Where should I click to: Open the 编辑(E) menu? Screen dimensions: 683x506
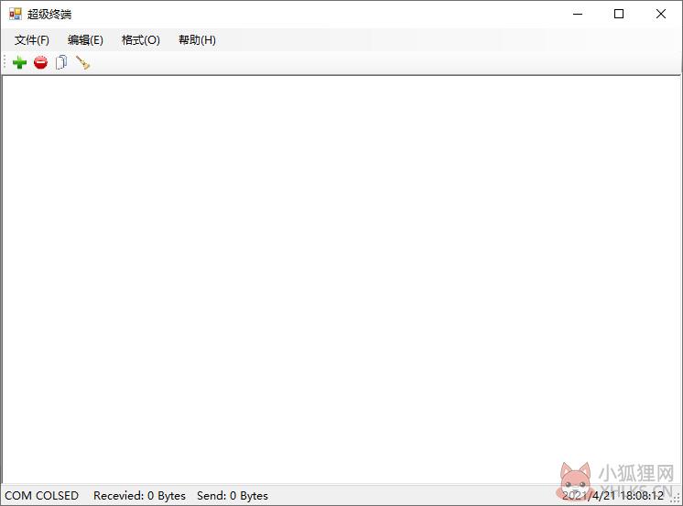pos(85,40)
